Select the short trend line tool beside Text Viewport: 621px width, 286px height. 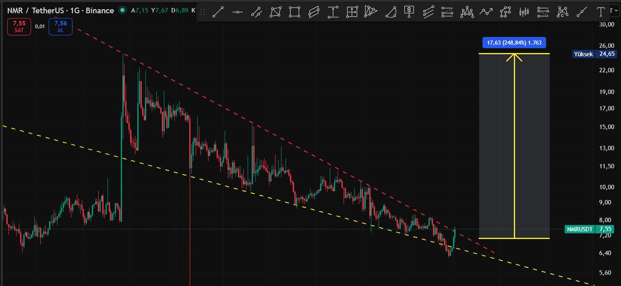[581, 11]
